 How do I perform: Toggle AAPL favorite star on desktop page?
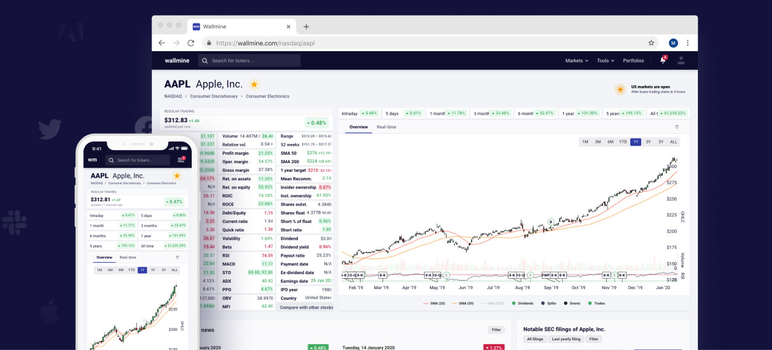(x=255, y=84)
